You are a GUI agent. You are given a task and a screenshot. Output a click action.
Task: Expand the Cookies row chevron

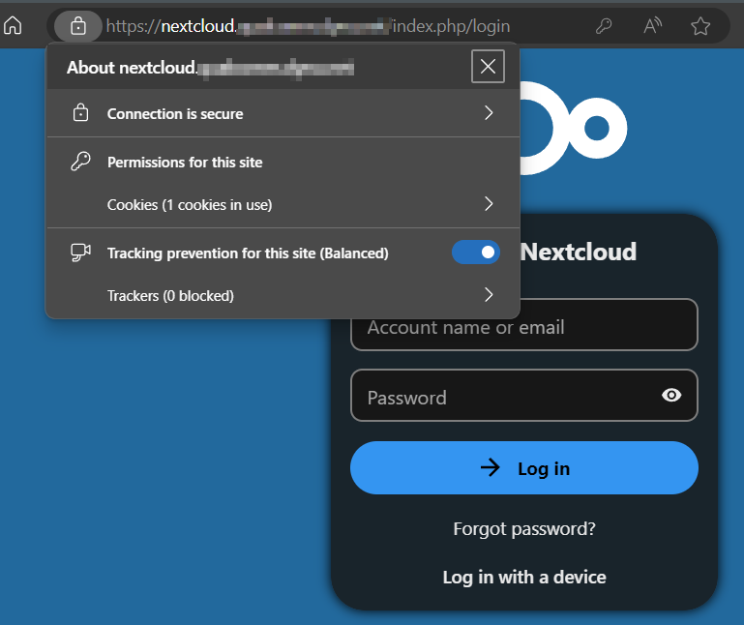point(489,204)
